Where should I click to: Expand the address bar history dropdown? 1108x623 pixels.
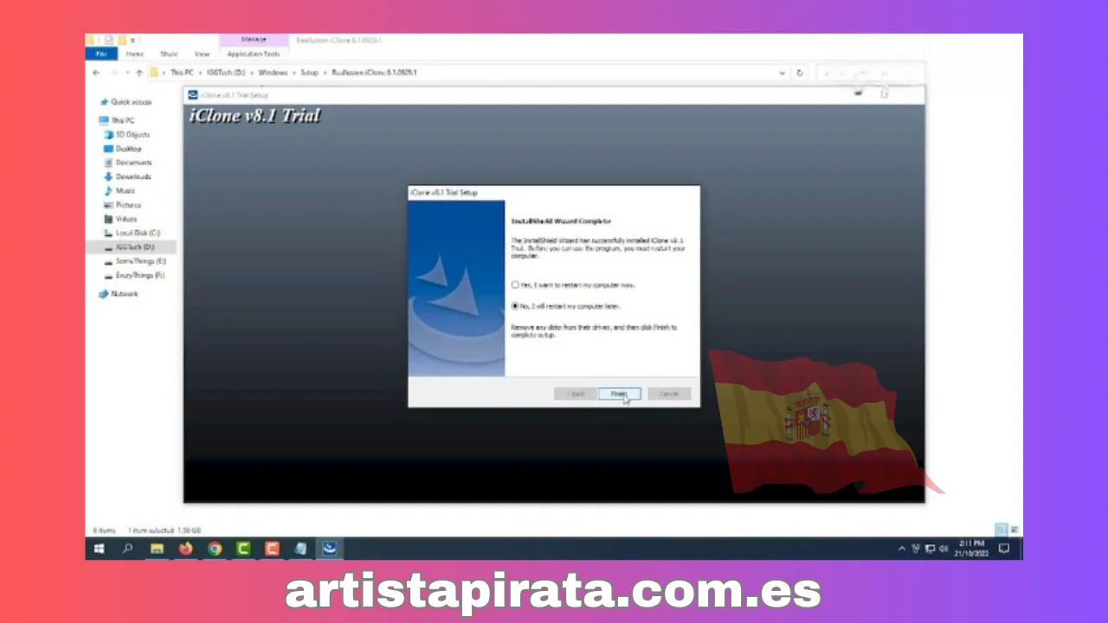coord(783,73)
